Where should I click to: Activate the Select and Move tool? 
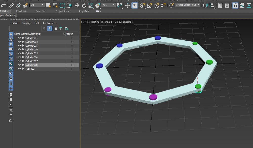click(x=77, y=6)
